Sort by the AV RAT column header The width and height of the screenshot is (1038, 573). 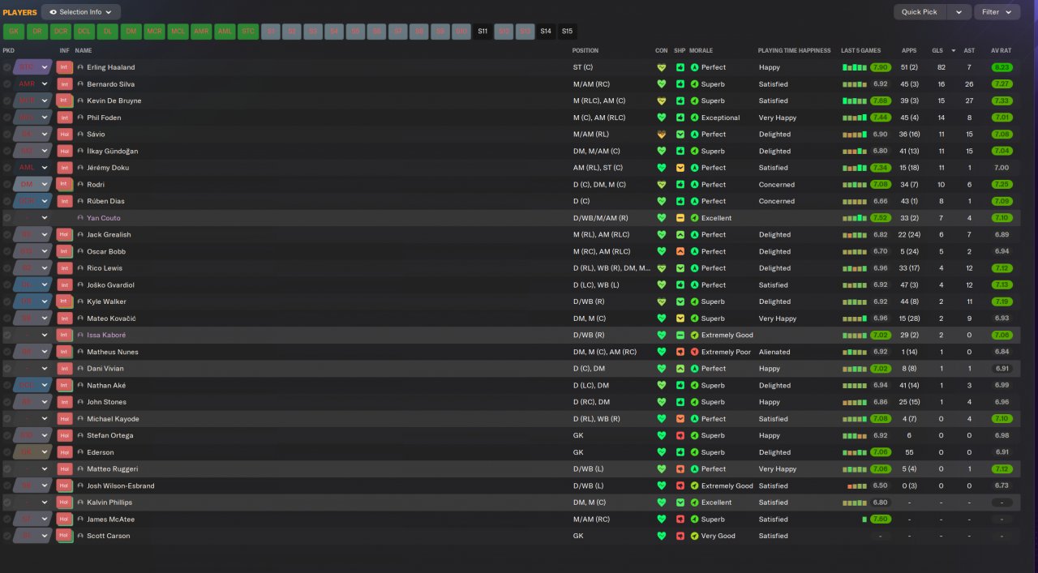tap(1001, 50)
